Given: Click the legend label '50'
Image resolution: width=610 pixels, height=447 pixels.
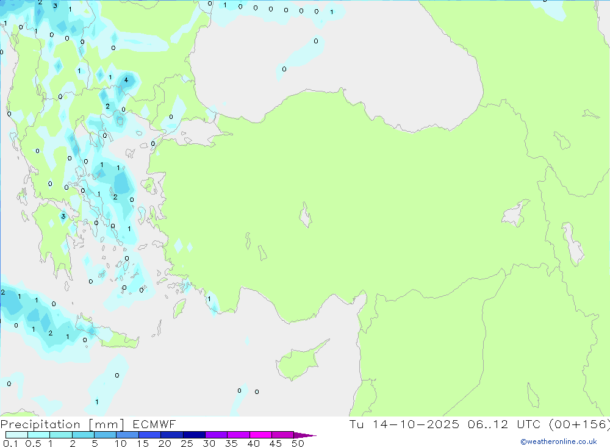Looking at the screenshot, I should click(298, 443).
